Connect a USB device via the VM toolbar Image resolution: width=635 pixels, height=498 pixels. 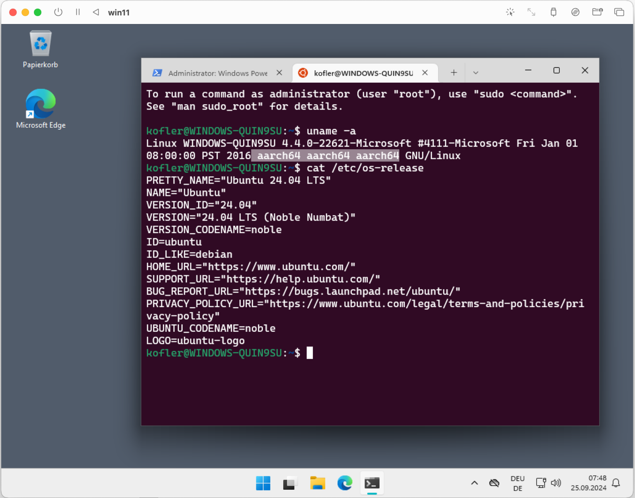[554, 12]
